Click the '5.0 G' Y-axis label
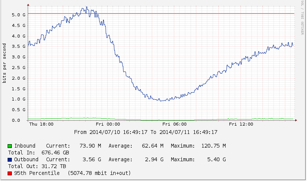Viewport: 307px width, 181px height. coord(18,15)
